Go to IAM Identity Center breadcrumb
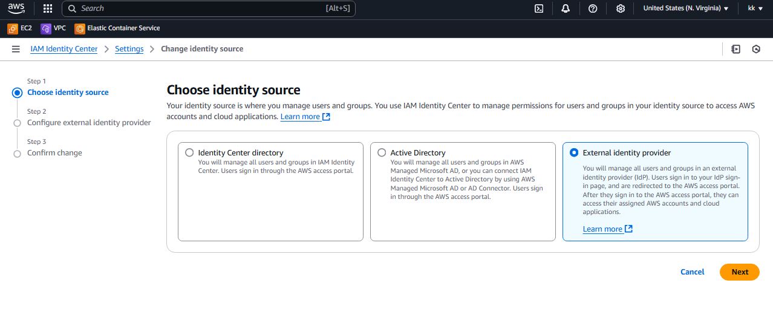773x309 pixels. (x=64, y=49)
